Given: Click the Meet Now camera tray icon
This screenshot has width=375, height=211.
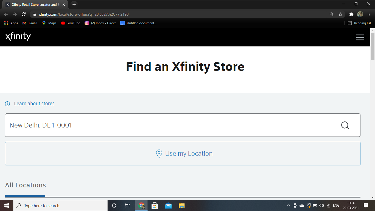Looking at the screenshot, I should tap(295, 206).
